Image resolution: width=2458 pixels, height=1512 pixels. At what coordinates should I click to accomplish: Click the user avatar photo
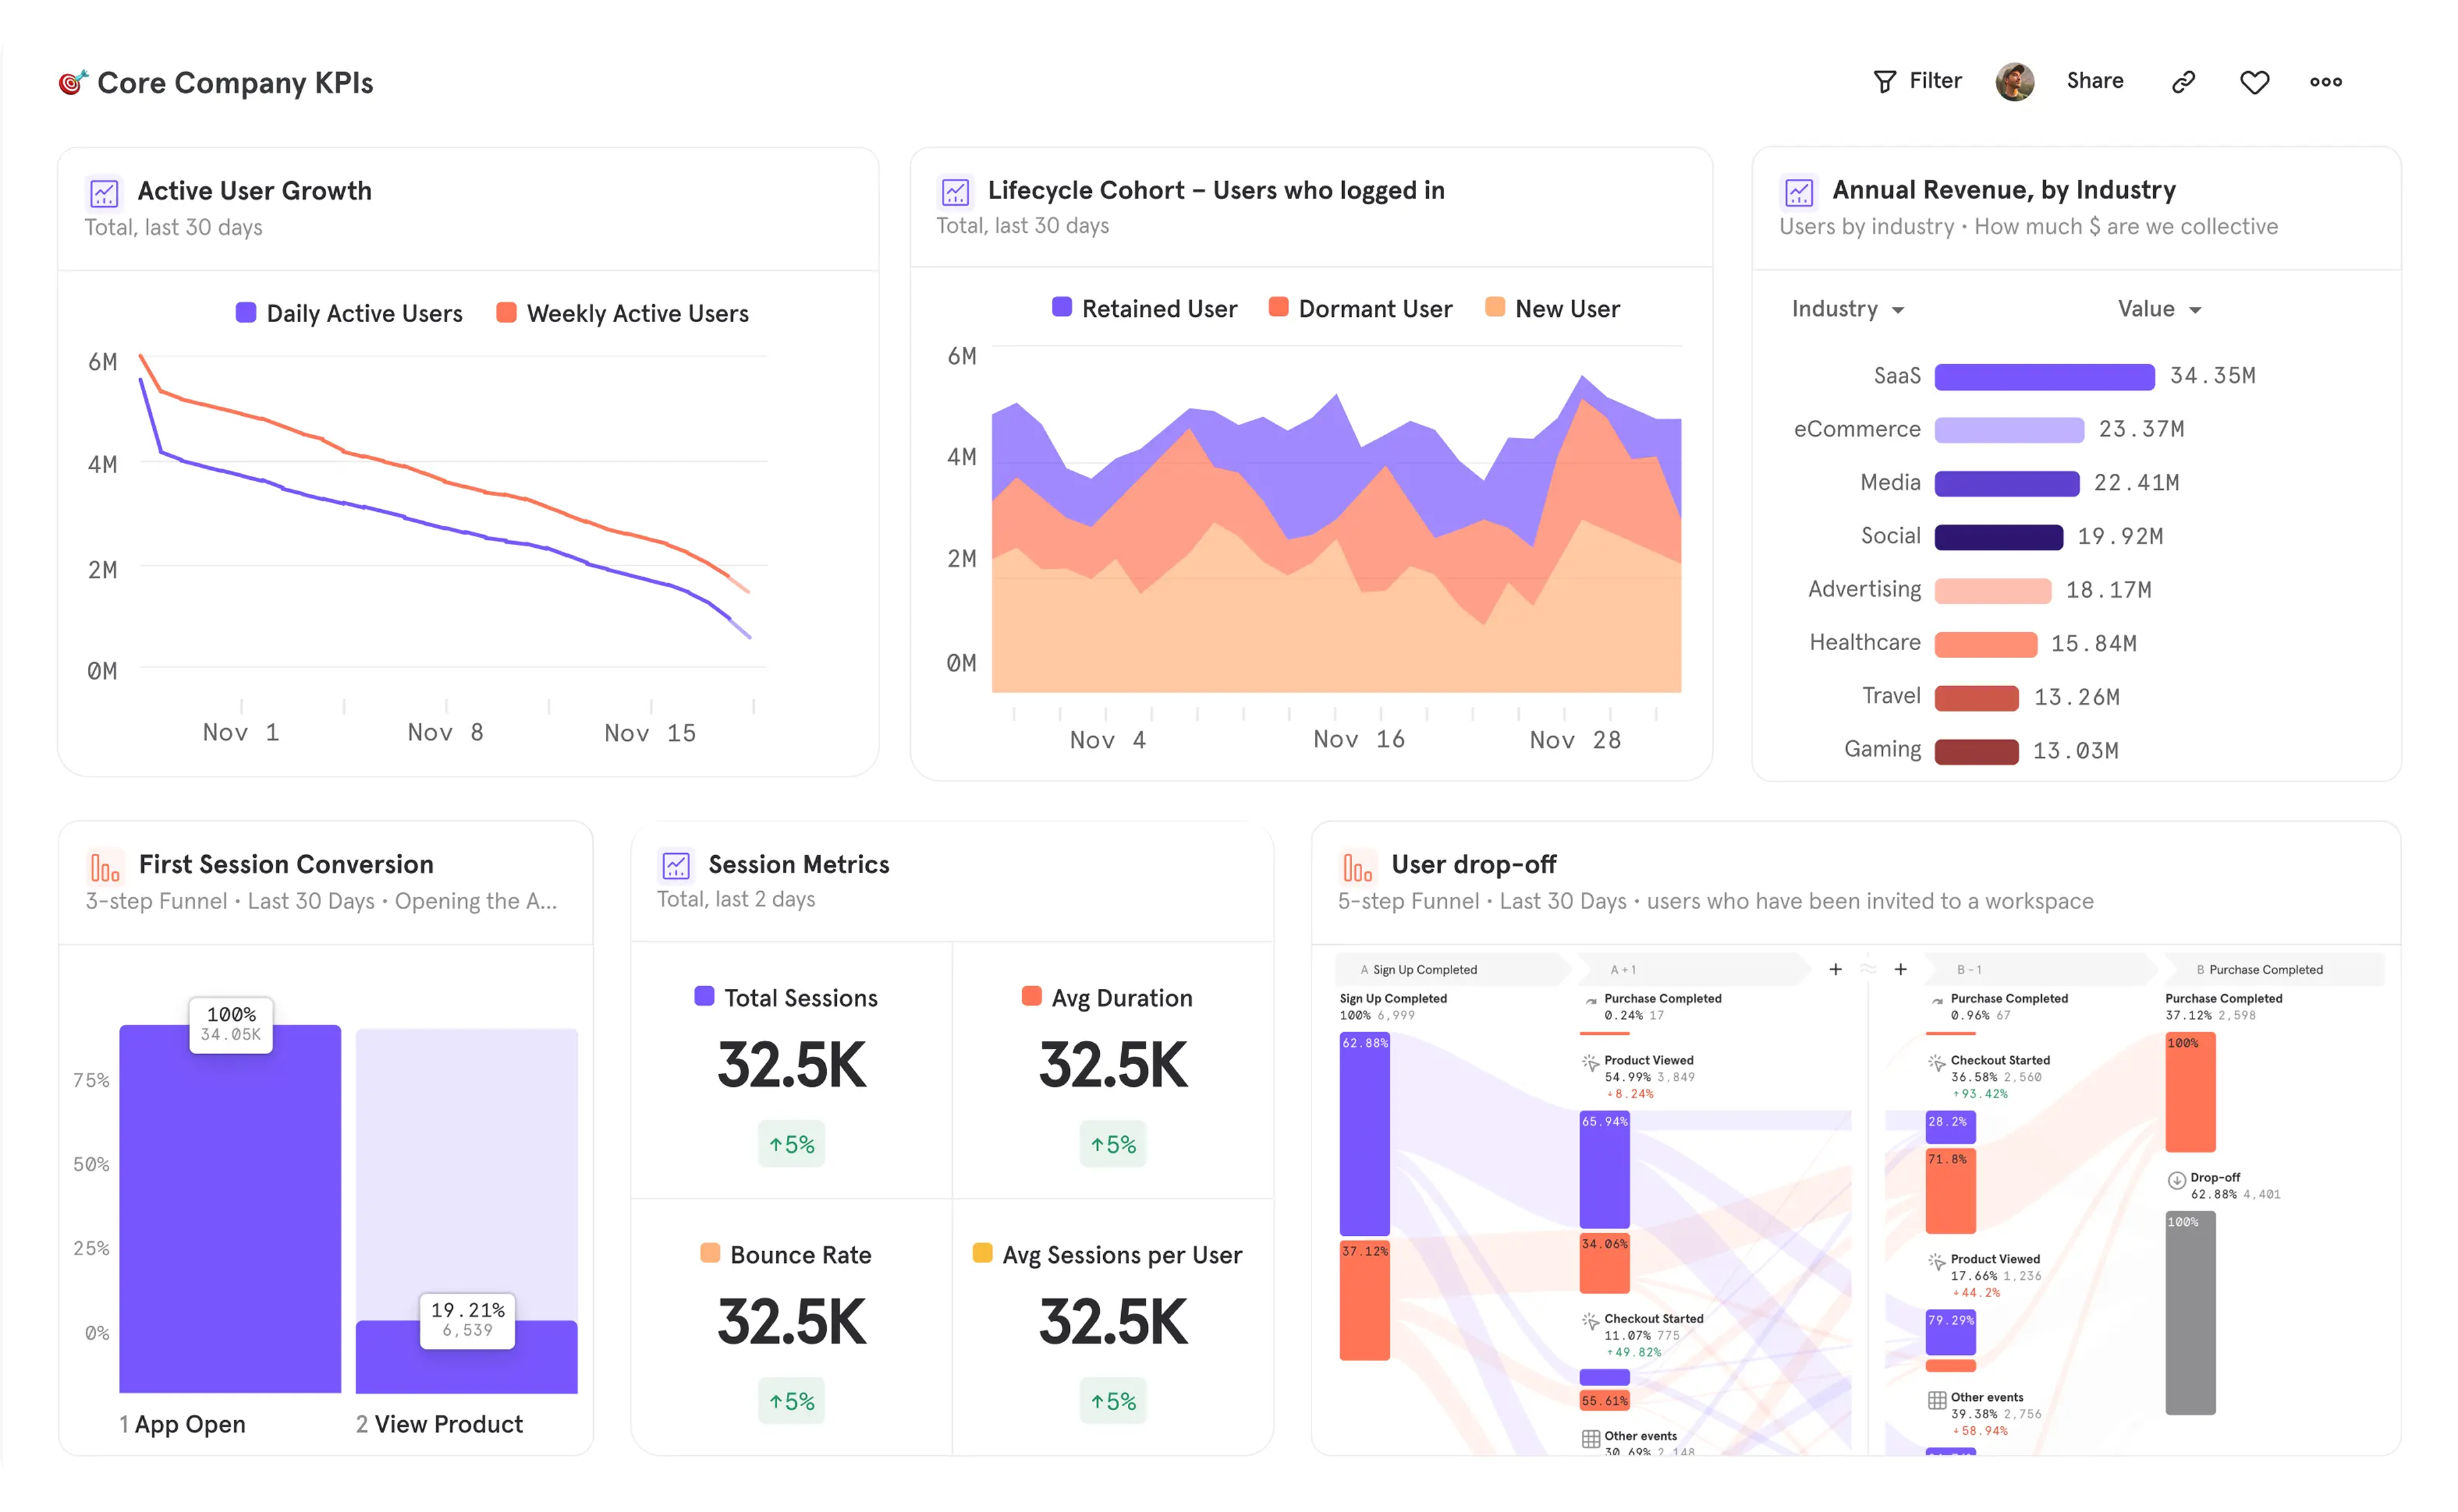[2014, 82]
